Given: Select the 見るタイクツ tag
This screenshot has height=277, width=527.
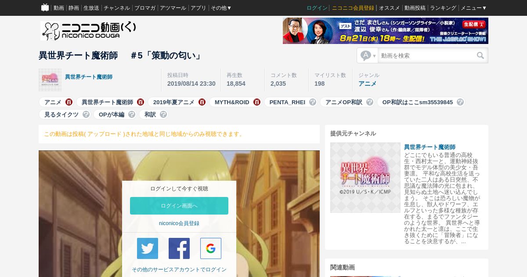Looking at the screenshot, I should [x=61, y=114].
